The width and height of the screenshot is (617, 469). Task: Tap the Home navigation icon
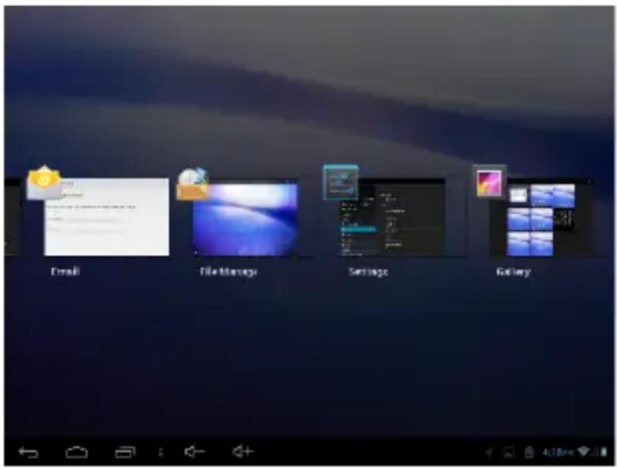[x=76, y=452]
